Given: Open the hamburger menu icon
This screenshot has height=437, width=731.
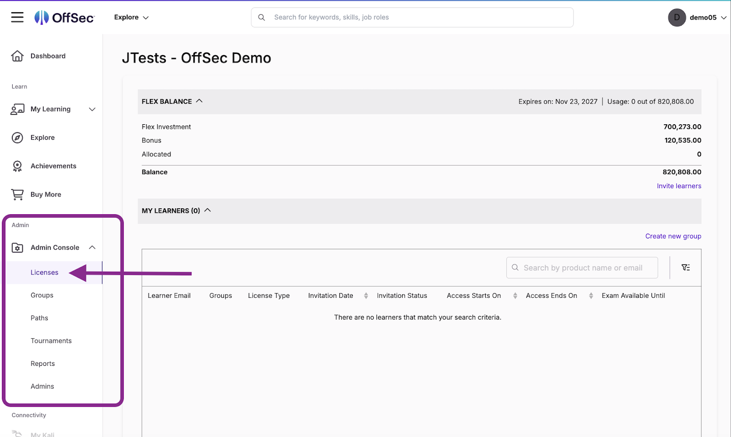Looking at the screenshot, I should pyautogui.click(x=17, y=17).
